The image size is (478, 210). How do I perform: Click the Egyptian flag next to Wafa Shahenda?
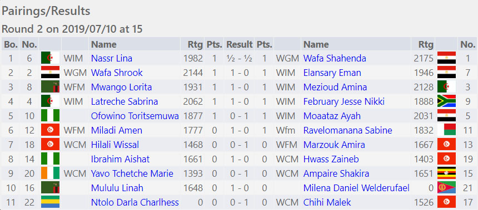(446, 58)
